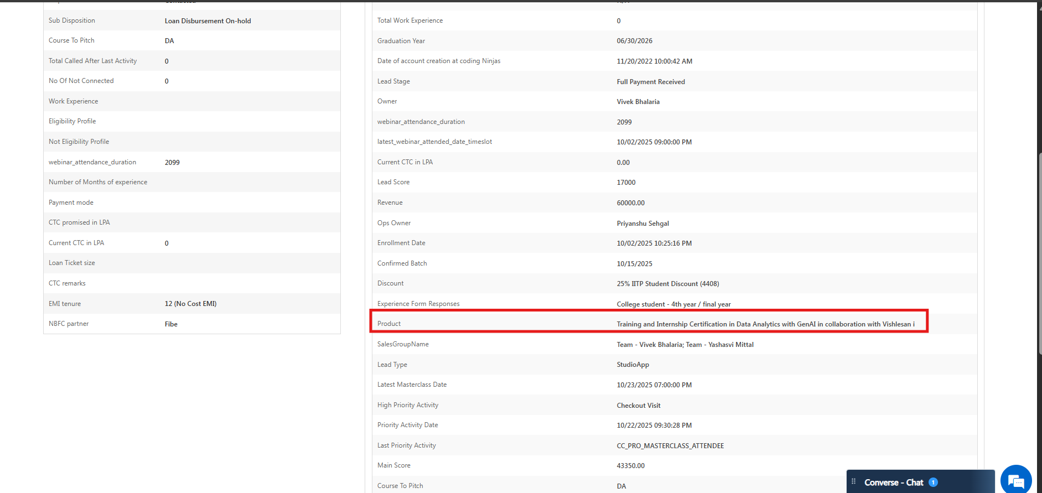Click High Priority Activity value Checkout Visit

pos(639,406)
